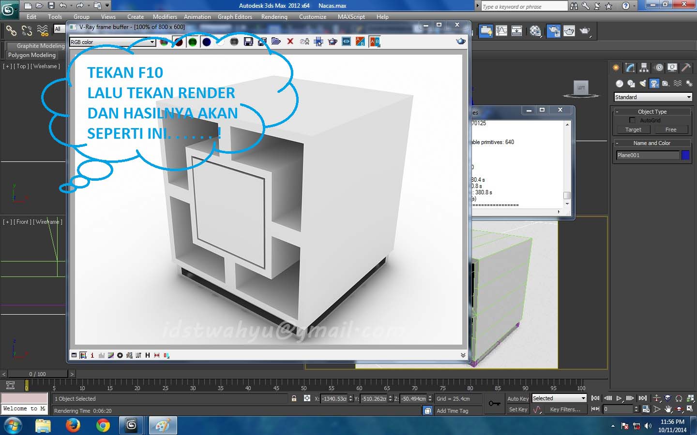Load an image into the V-Ray frame buffer
Viewport: 697px width, 435px height.
click(x=276, y=42)
